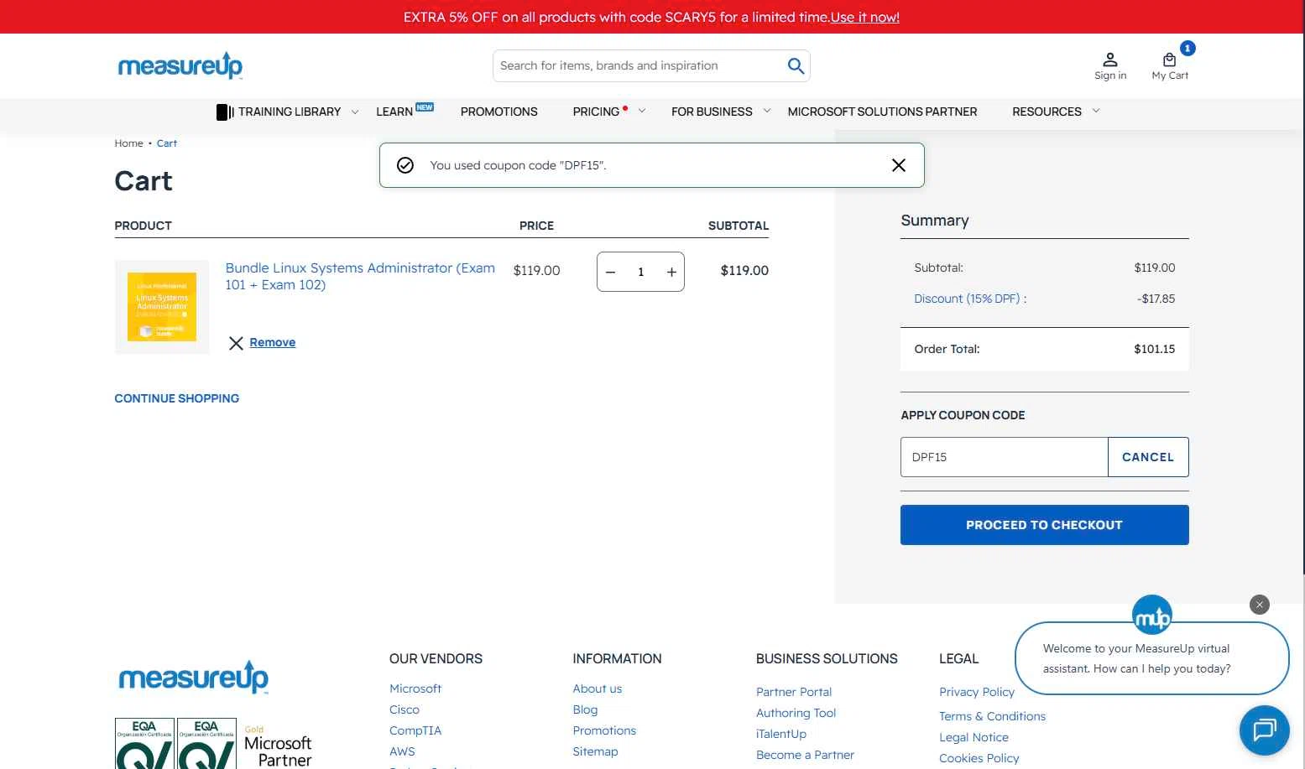Viewport: 1305px width, 769px height.
Task: Click the quantity value field
Action: [640, 272]
